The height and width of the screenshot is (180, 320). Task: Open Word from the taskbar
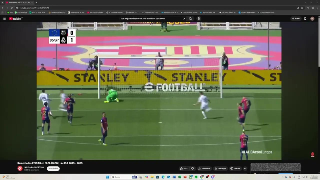(174, 177)
